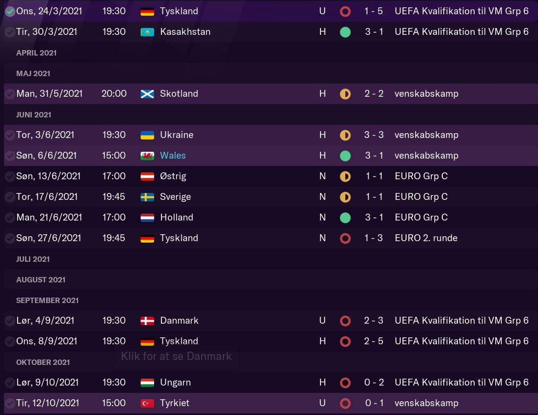The width and height of the screenshot is (538, 415).
Task: Click the Scotland flag icon
Action: pyautogui.click(x=147, y=94)
